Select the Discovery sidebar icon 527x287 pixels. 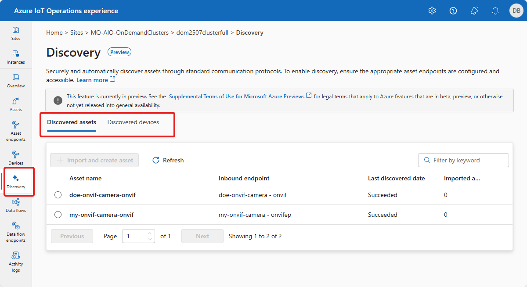[16, 178]
